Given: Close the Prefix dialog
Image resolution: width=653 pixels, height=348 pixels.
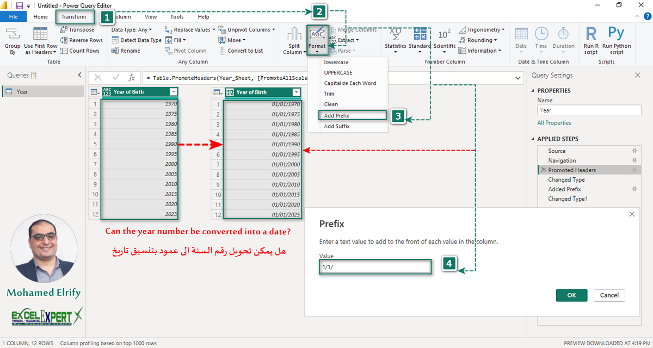Looking at the screenshot, I should (632, 214).
